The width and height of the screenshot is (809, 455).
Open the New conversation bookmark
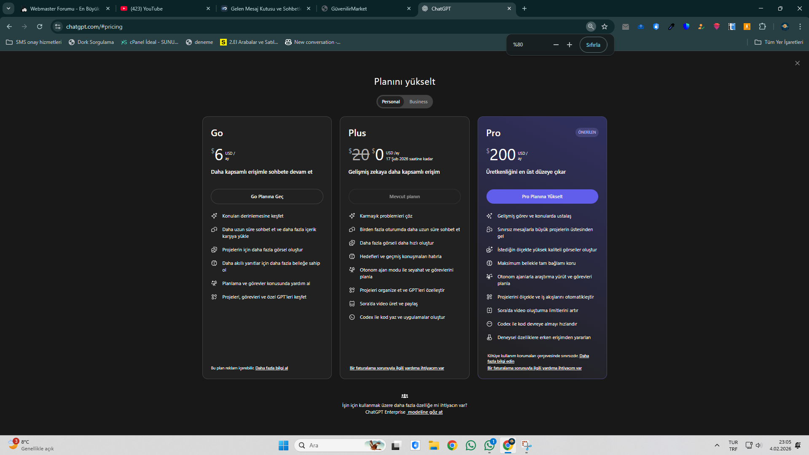pos(313,42)
